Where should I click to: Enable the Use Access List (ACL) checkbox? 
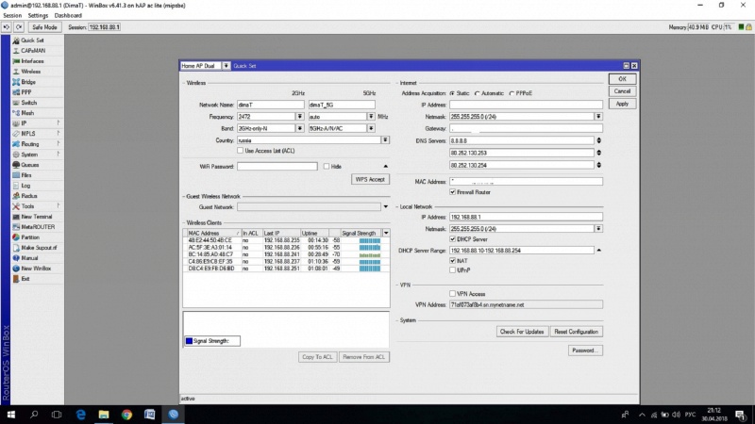point(239,150)
